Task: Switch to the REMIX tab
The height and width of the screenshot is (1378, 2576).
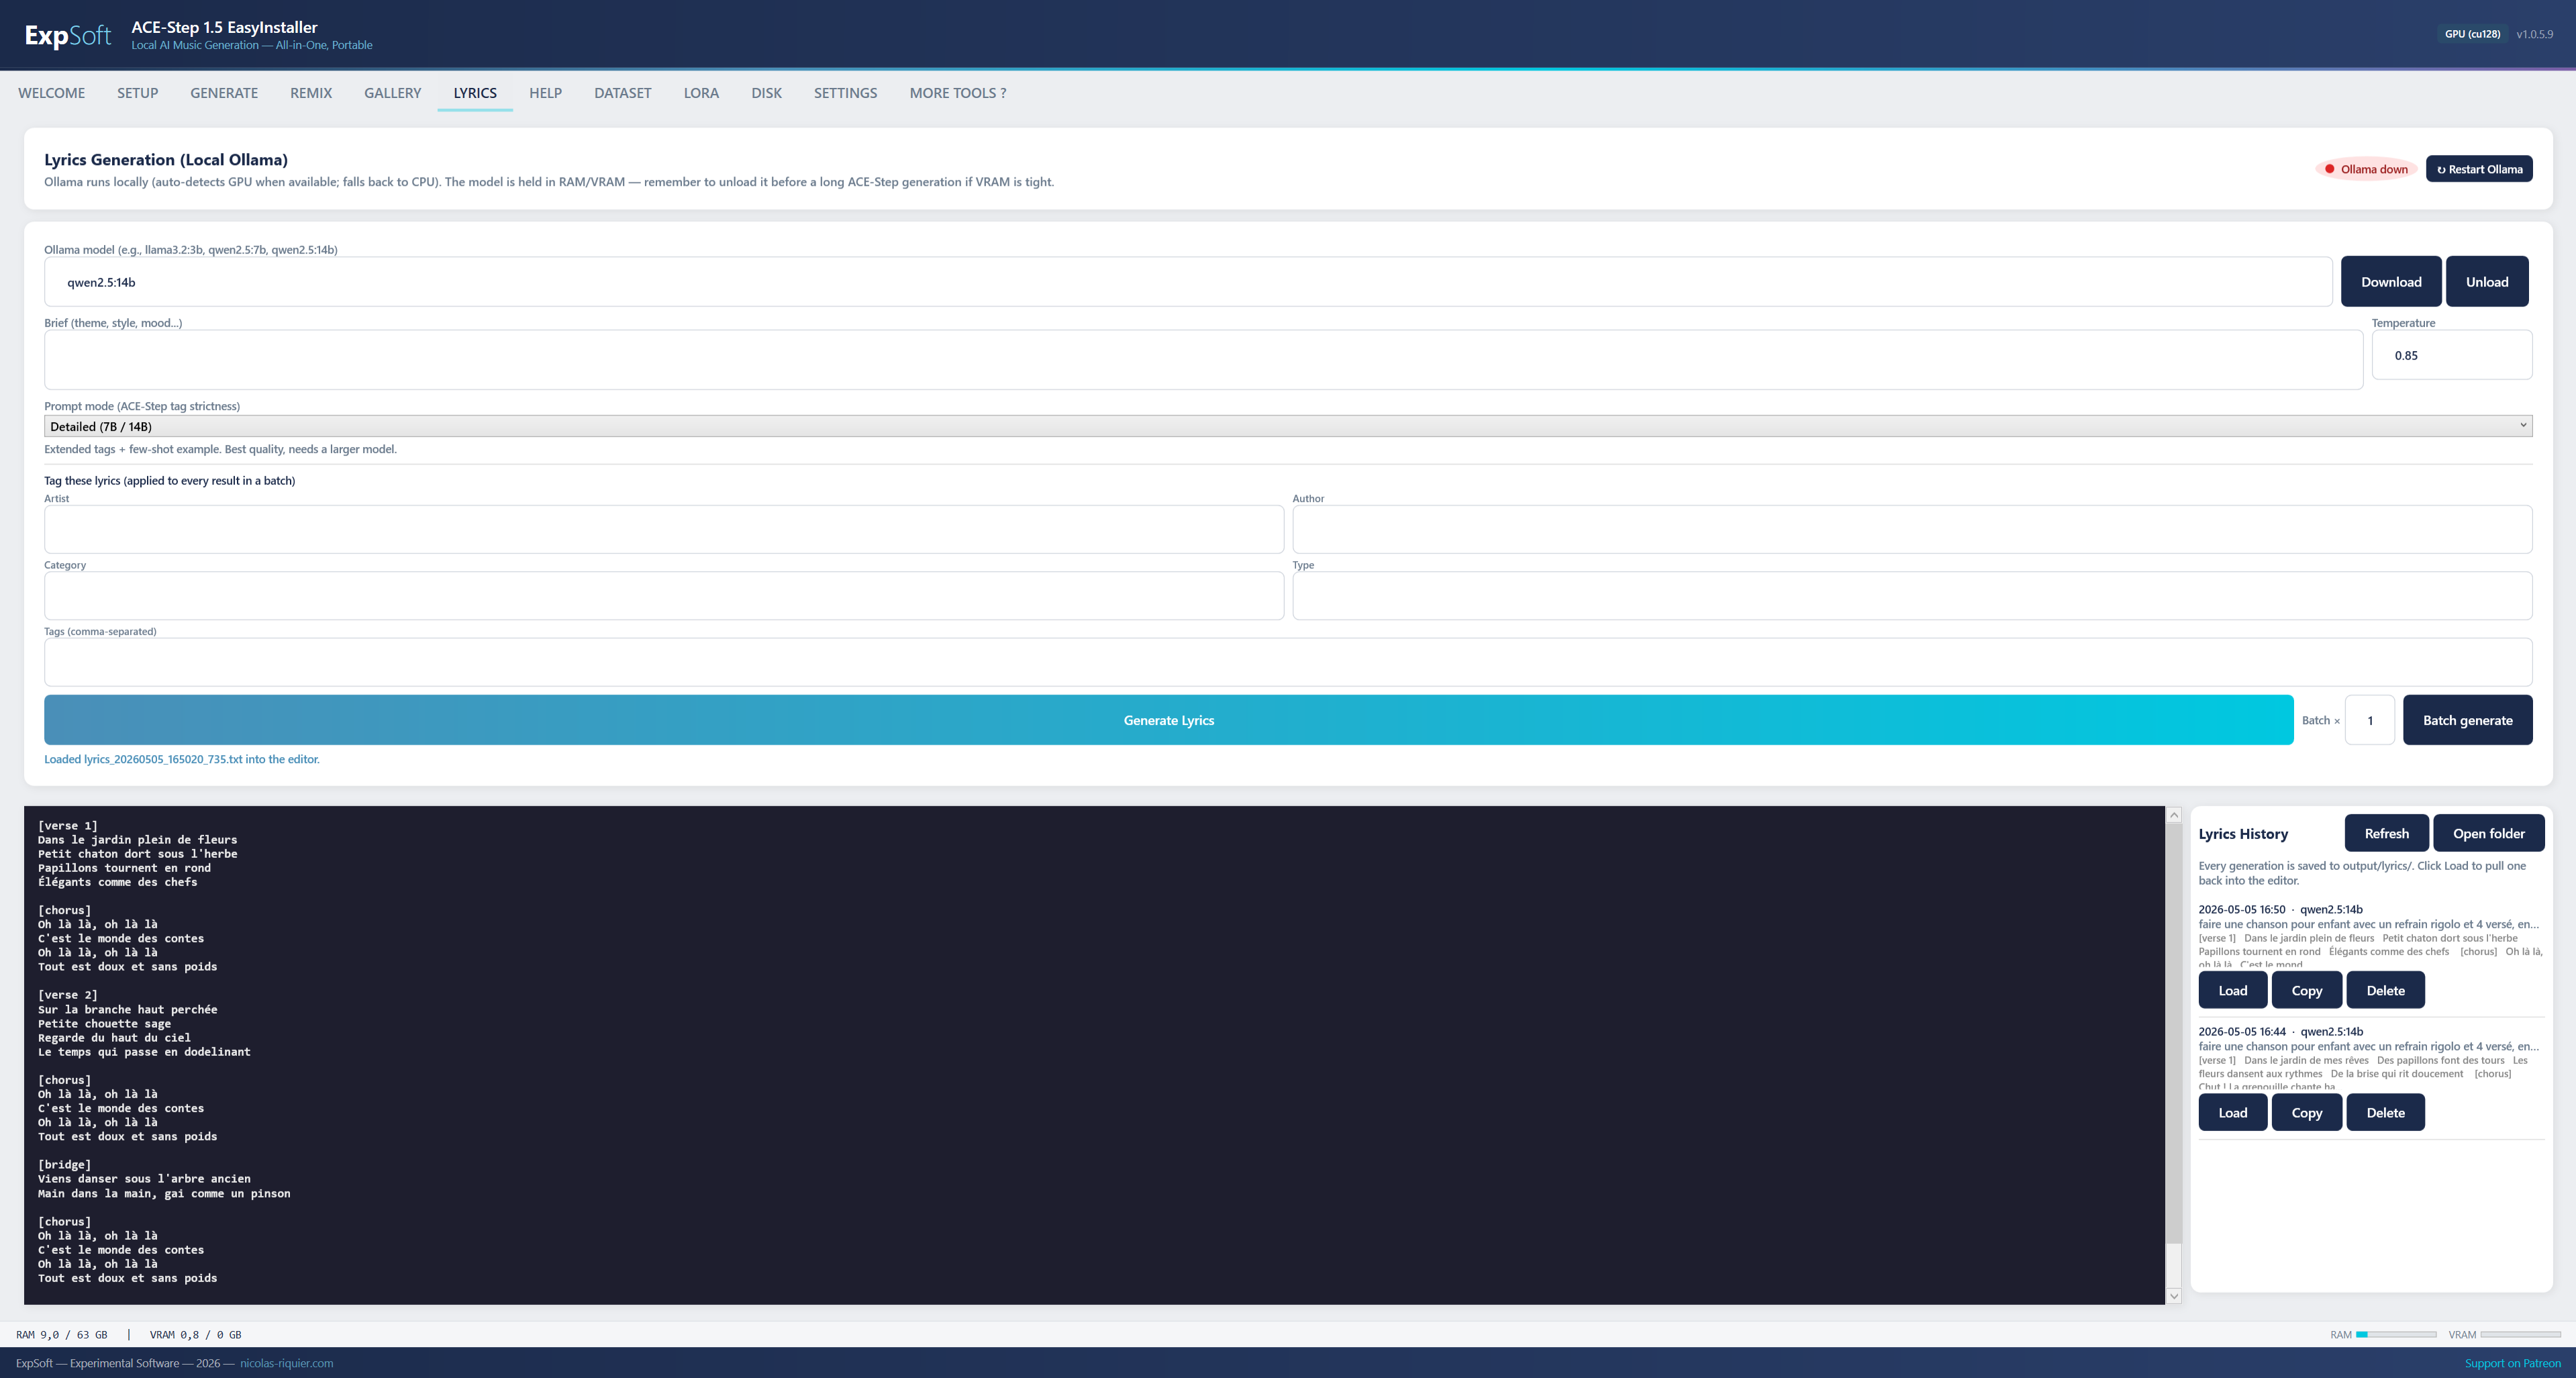Action: click(311, 93)
